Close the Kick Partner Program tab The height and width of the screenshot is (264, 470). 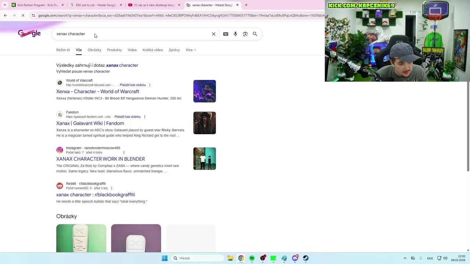click(x=63, y=5)
